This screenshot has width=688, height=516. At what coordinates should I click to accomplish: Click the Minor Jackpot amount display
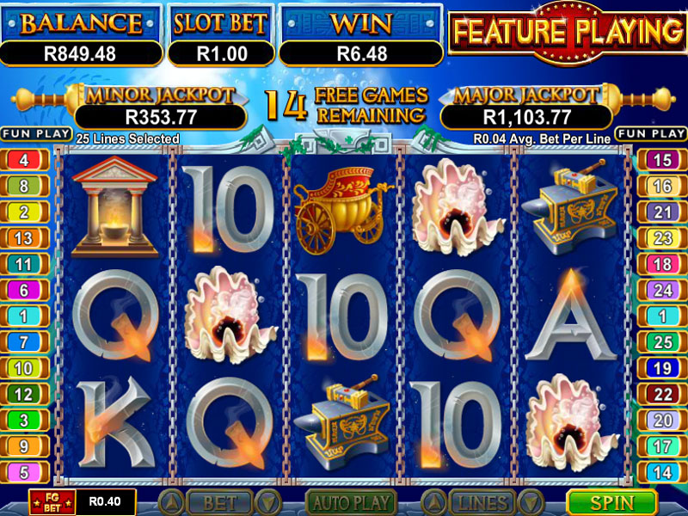[x=161, y=117]
